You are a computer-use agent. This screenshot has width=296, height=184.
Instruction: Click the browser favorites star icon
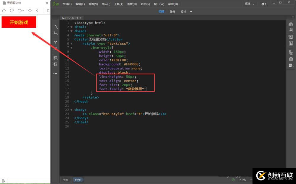30,11
